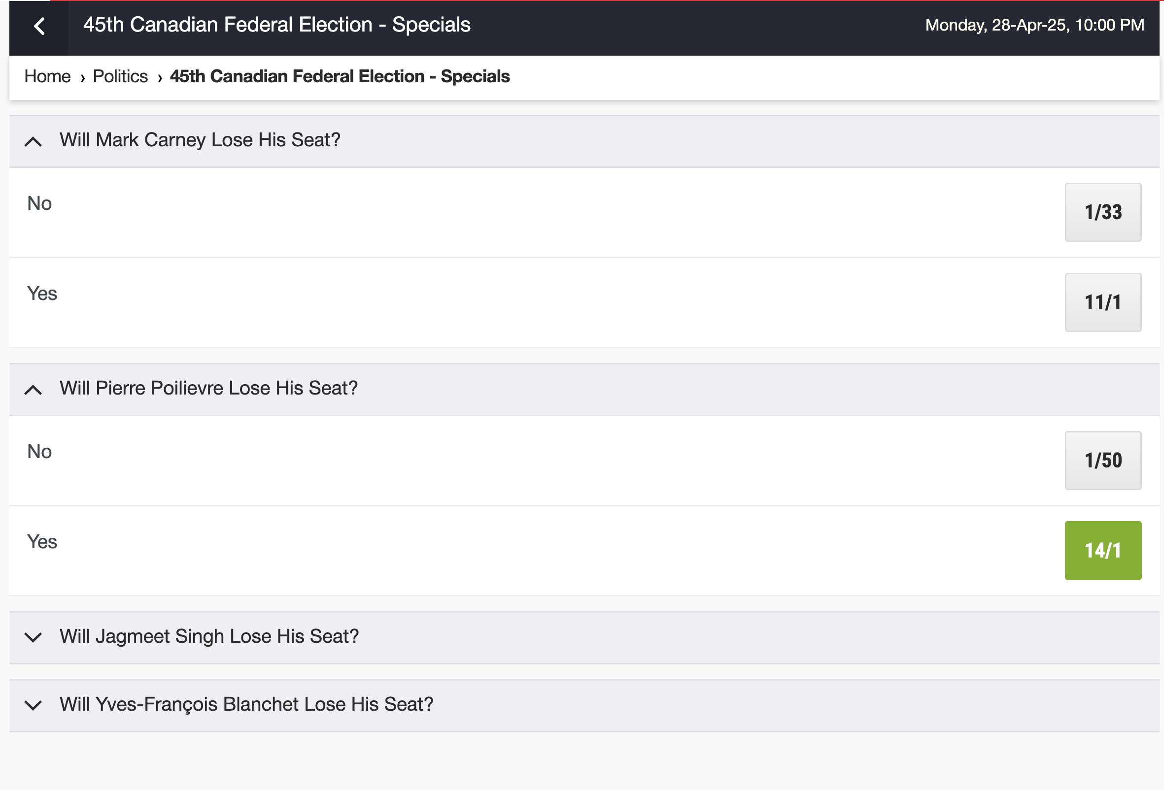Click the current page breadcrumb title
The image size is (1164, 790).
[x=340, y=76]
